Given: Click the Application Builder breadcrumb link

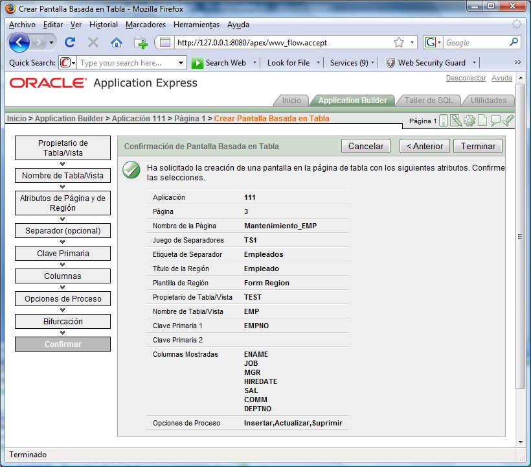Looking at the screenshot, I should (69, 118).
